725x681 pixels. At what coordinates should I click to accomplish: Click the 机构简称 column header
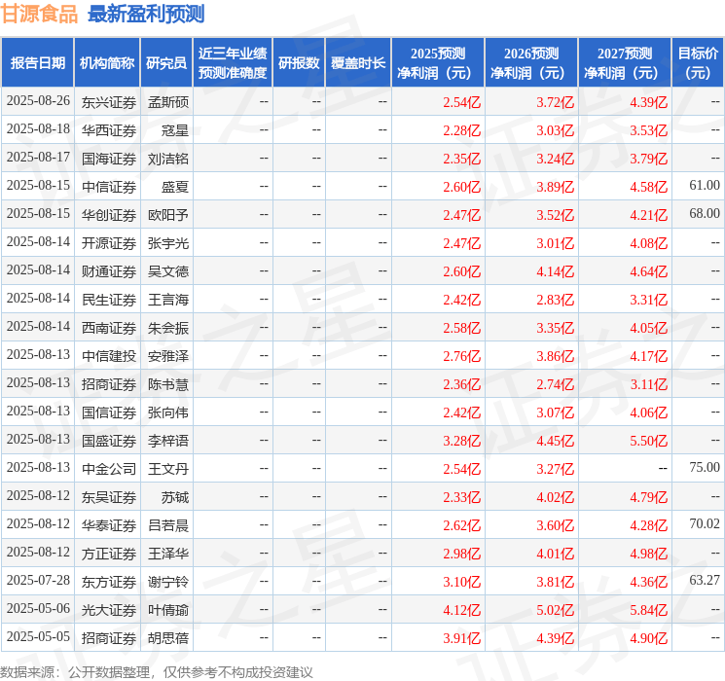107,63
